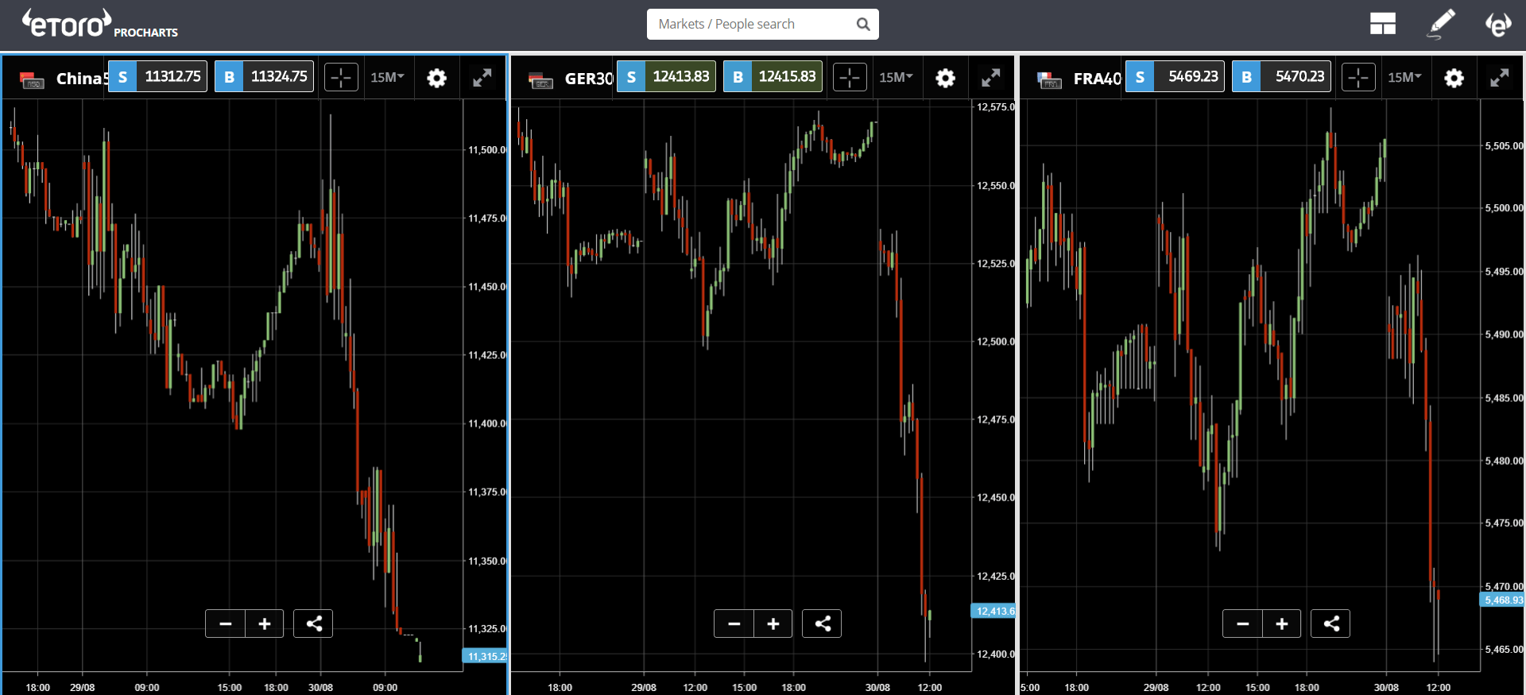This screenshot has height=695, width=1526.
Task: Open 15M timeframe dropdown on GER30
Action: point(896,77)
